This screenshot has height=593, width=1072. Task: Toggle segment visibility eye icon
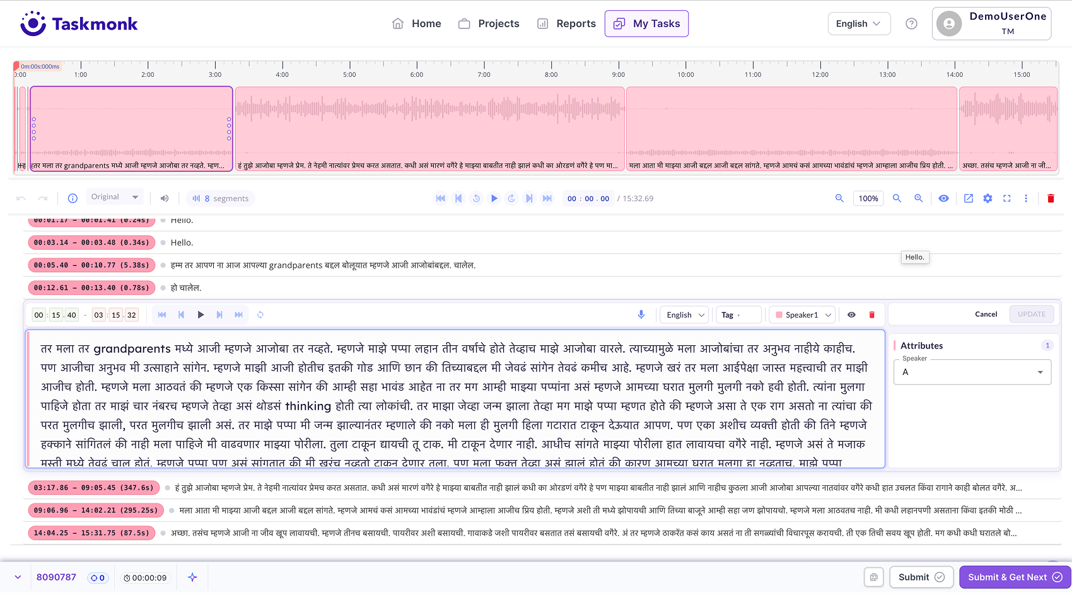pos(851,314)
